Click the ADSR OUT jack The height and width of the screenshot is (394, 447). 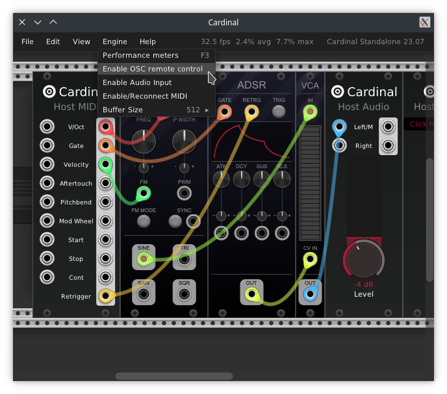click(x=251, y=295)
